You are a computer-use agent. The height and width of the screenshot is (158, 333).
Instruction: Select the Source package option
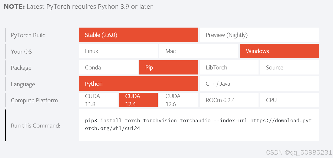click(x=289, y=67)
